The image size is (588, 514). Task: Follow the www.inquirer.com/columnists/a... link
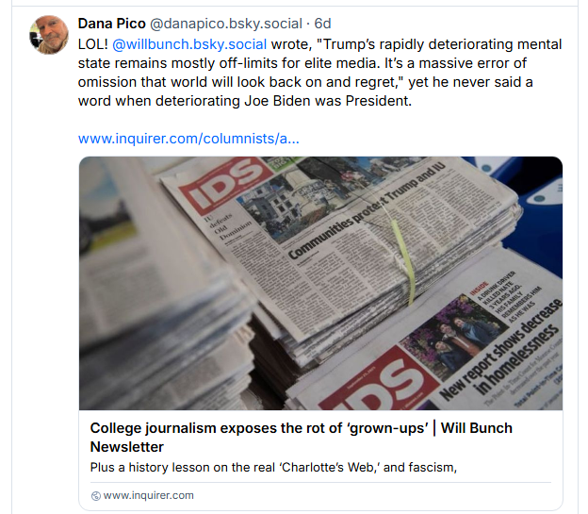coord(188,139)
